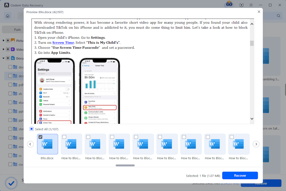Click the 'Preview 89o.docx (42/107)' title text

pos(45,12)
